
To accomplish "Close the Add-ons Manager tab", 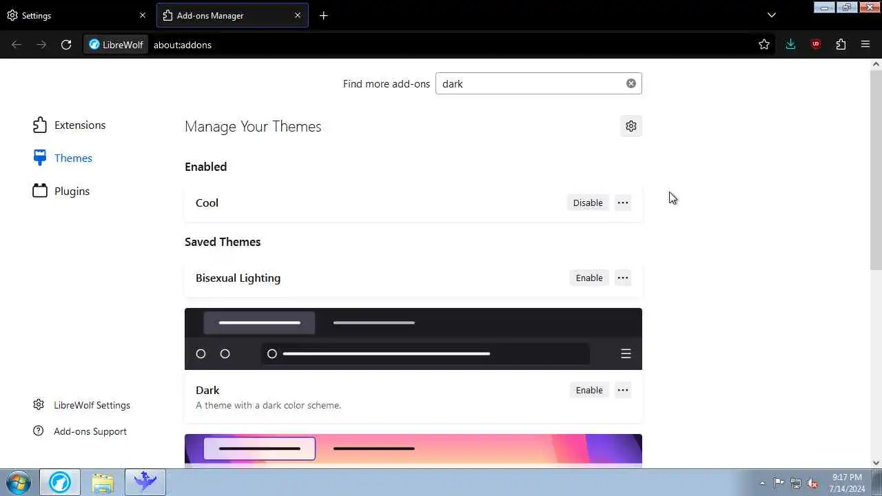I will pos(298,15).
